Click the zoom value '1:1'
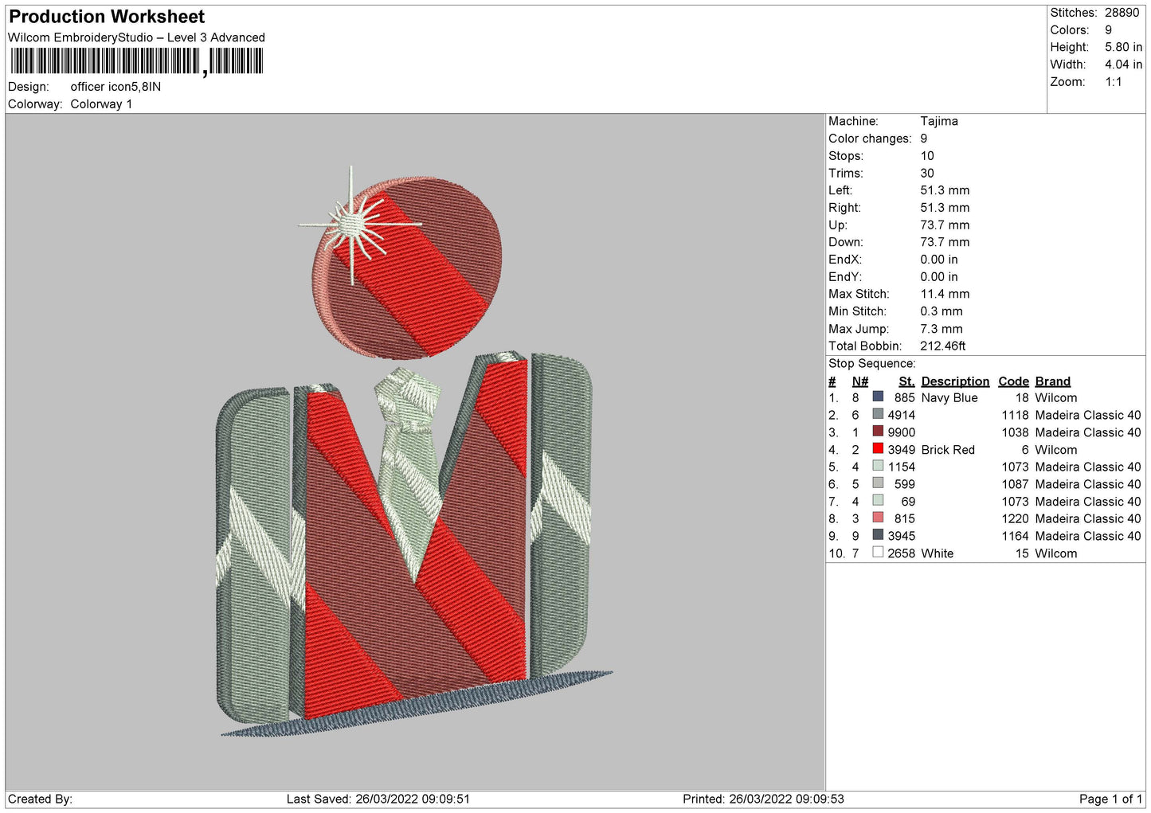 tap(1113, 82)
